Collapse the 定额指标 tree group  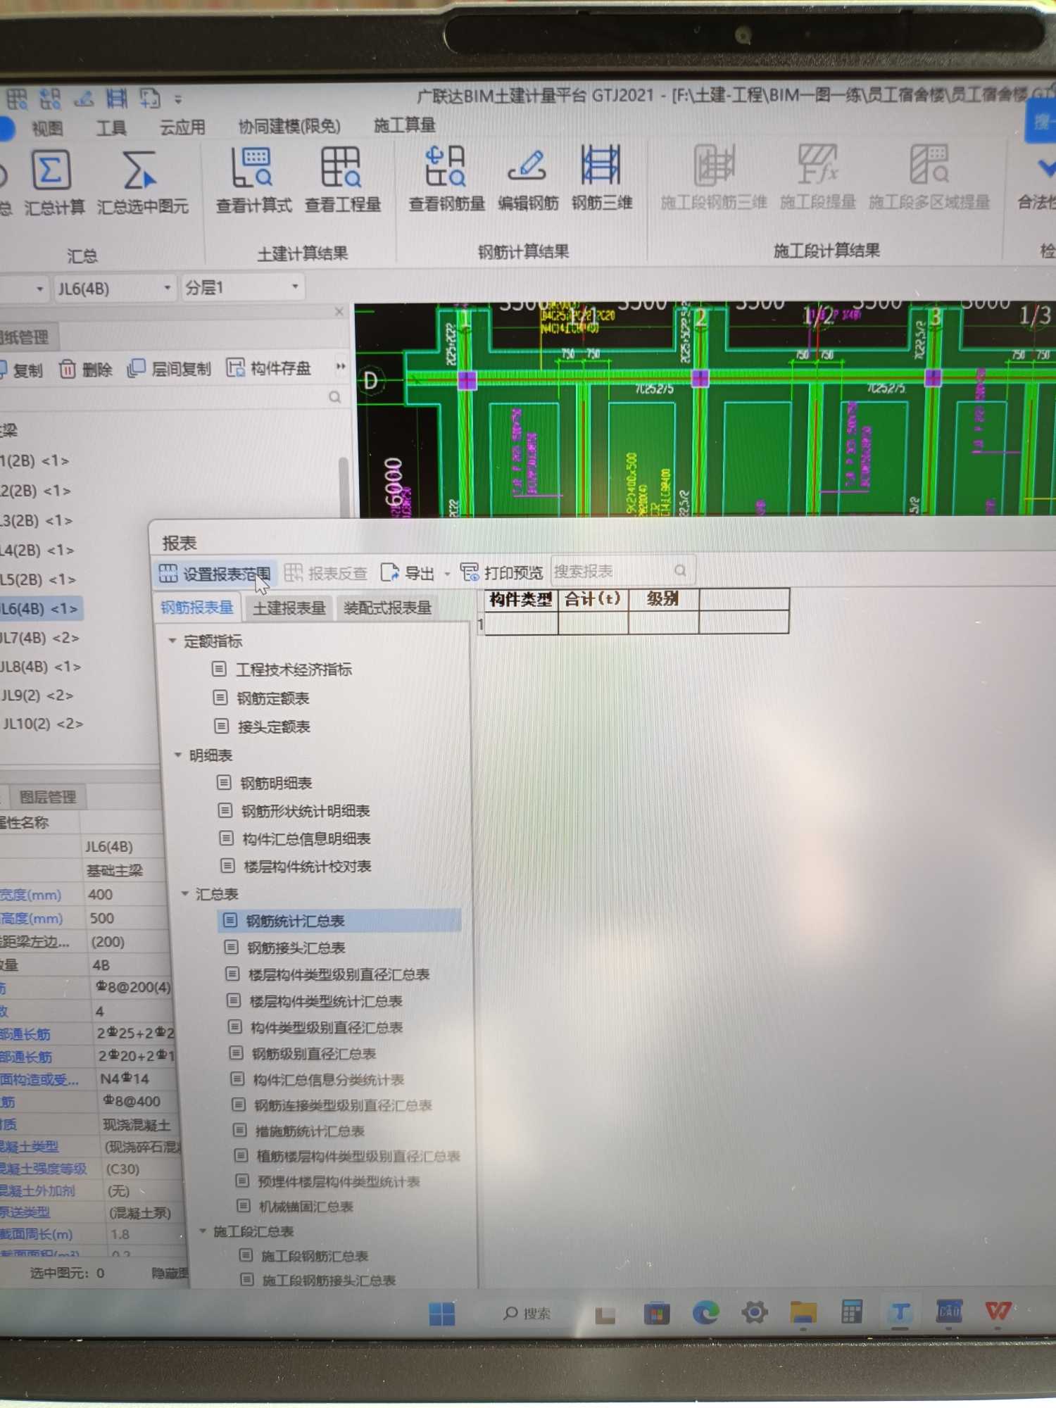coord(172,641)
